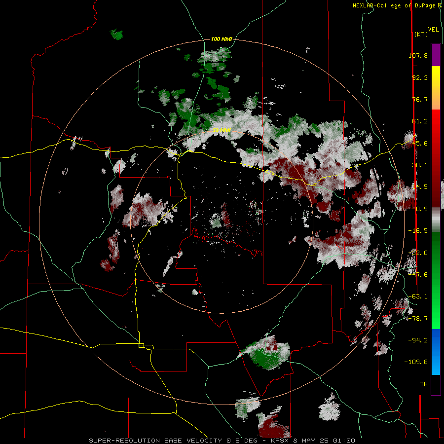Click the TH label on the legend

tap(424, 384)
